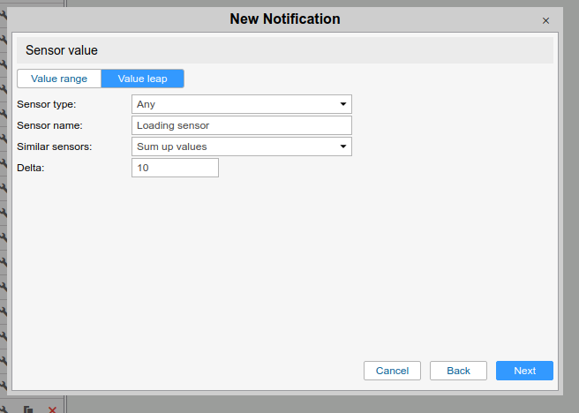Click the copy icon in the bottom-left toolbar

point(28,409)
